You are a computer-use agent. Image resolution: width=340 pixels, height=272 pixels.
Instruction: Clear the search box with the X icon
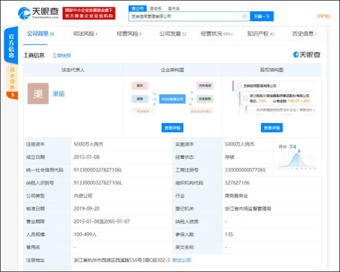tap(244, 16)
